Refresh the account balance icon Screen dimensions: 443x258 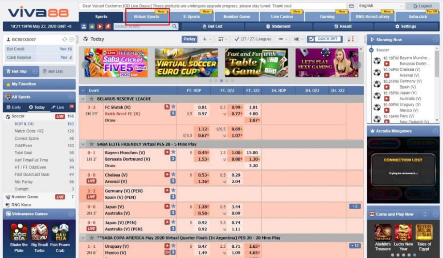pos(65,40)
